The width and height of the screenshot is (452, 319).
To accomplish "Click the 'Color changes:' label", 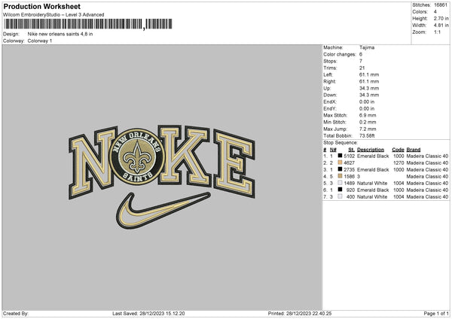I will point(340,54).
